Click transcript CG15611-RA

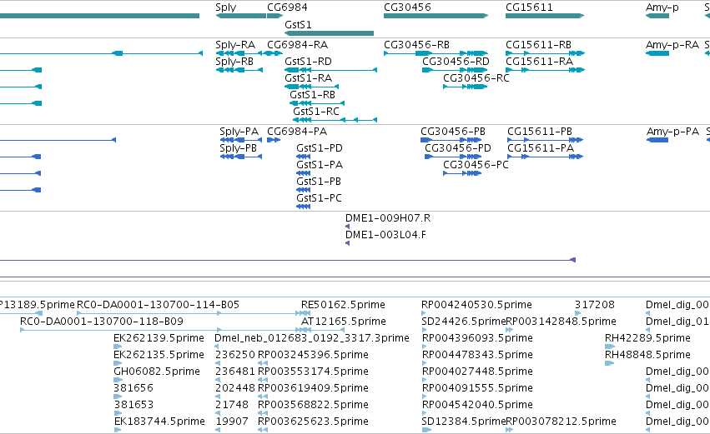coord(539,62)
